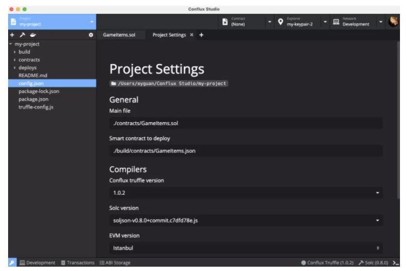Click the project file icon beside my-project
407x271 pixels.
click(13, 22)
